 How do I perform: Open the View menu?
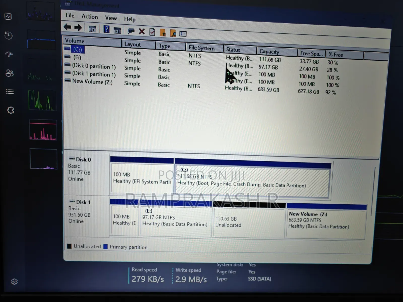(111, 18)
